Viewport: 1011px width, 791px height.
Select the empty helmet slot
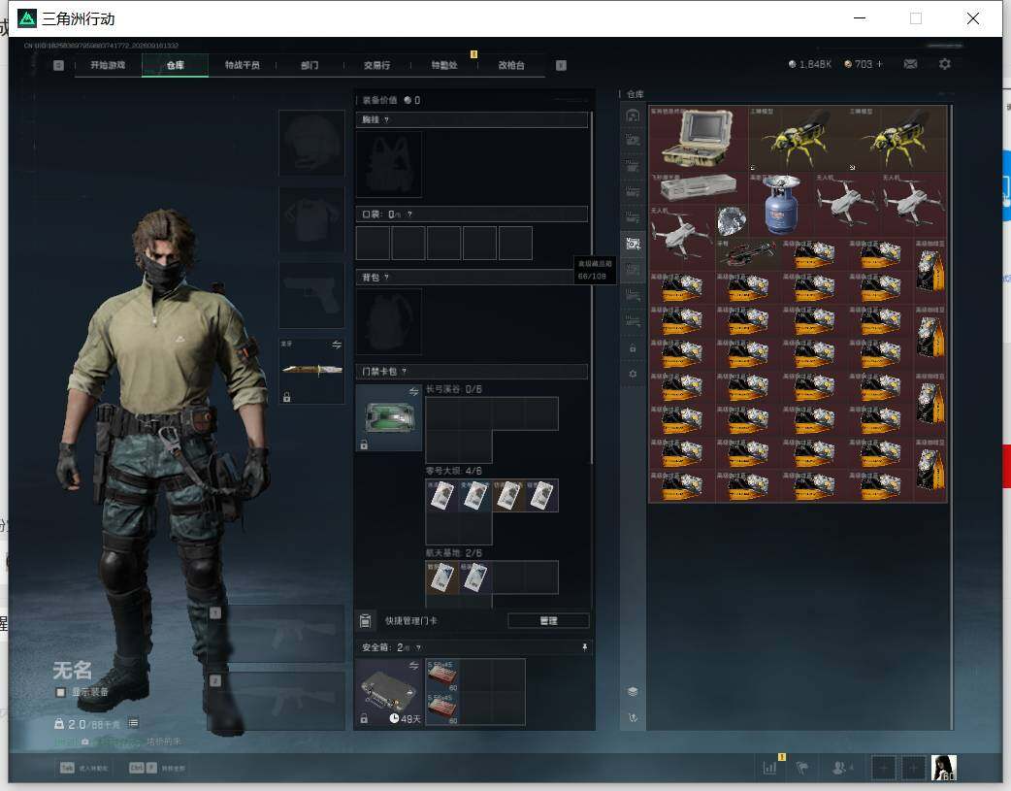pos(311,143)
